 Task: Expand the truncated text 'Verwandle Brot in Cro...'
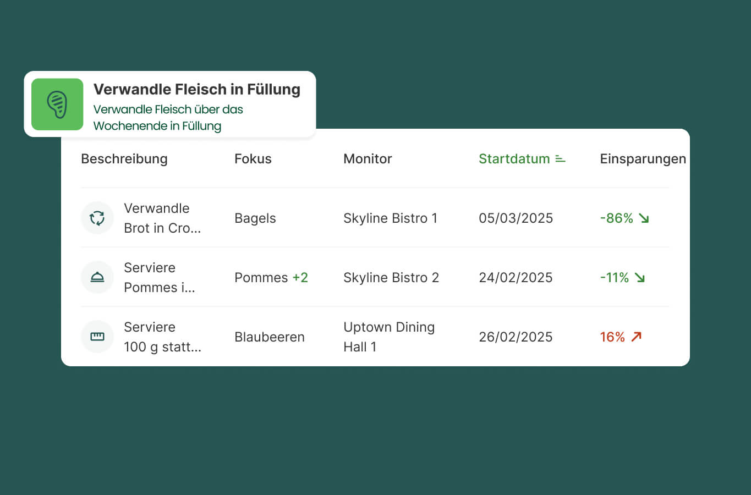click(x=157, y=218)
